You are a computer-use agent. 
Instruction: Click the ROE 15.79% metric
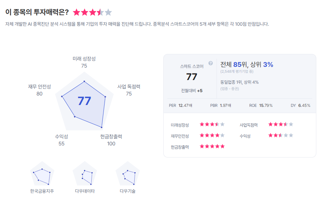click(x=261, y=105)
